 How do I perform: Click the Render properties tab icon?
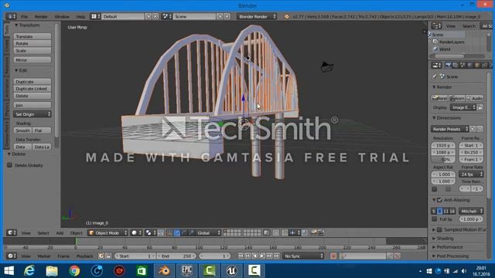click(448, 65)
